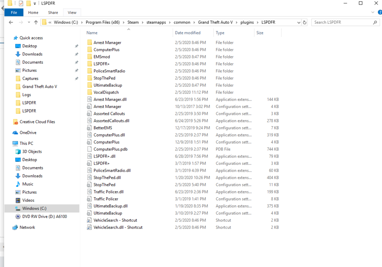Viewport: 382px width, 267px height.
Task: Select the AssortedCallouts.dll file
Action: 111,121
